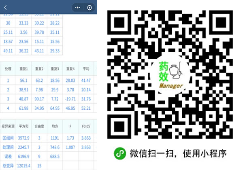Click cell value 61.98
The image size is (243, 170).
pos(23,108)
